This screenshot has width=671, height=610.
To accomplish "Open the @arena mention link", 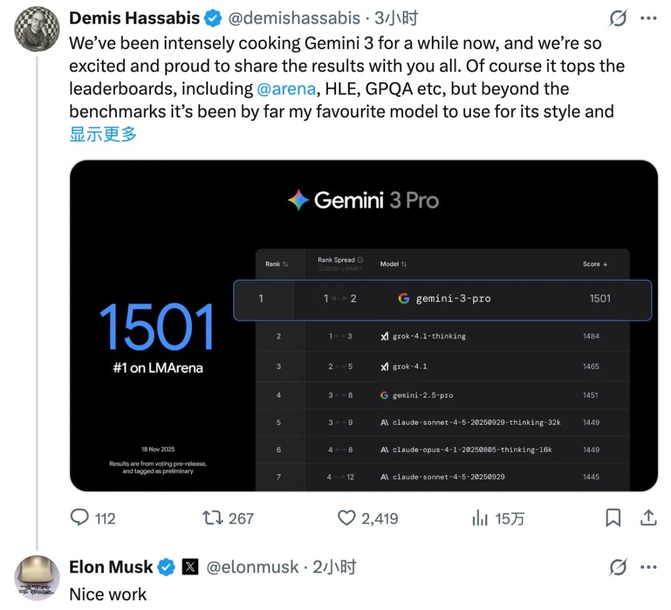I will click(x=287, y=88).
